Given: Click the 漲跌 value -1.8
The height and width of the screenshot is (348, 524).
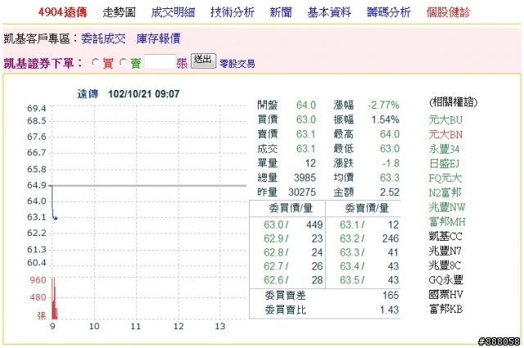Looking at the screenshot, I should (x=391, y=163).
